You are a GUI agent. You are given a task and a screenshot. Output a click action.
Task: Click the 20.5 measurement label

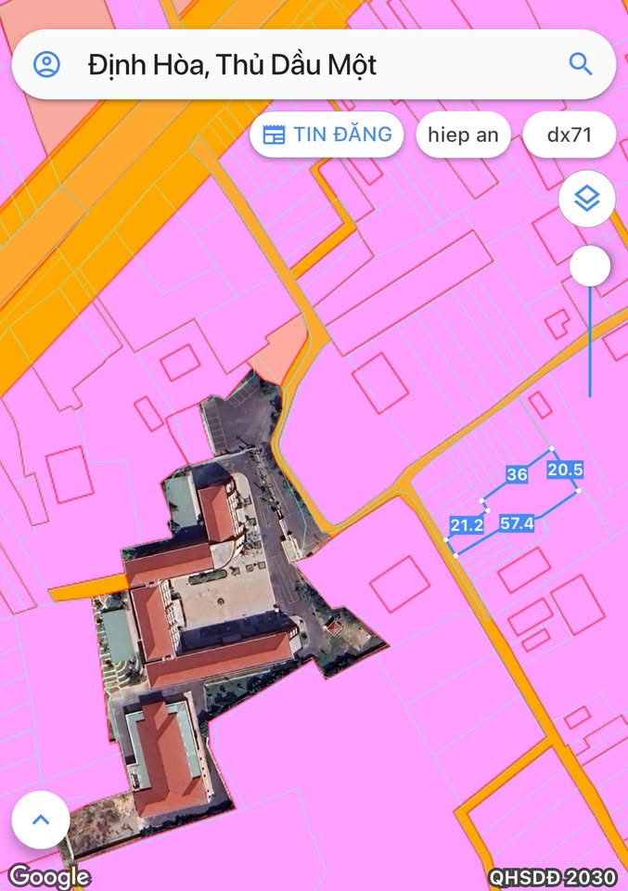(x=565, y=470)
